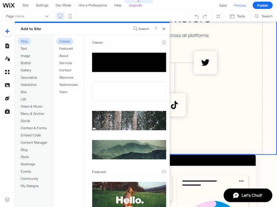
Task: Select the Embed Code category
Action: (30, 135)
